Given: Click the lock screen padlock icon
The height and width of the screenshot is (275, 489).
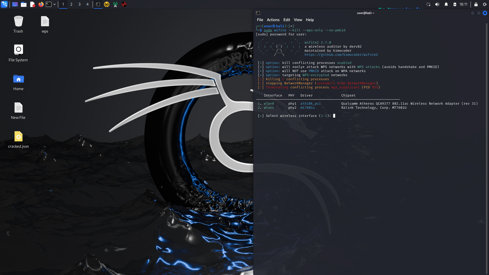Looking at the screenshot, I should (476, 4).
